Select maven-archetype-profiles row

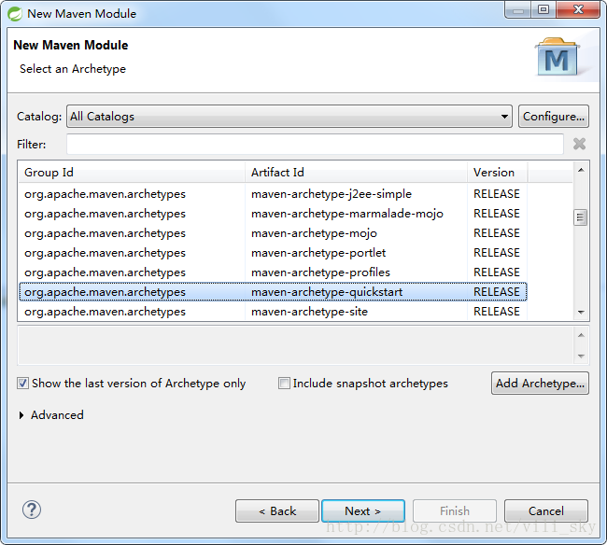point(273,272)
